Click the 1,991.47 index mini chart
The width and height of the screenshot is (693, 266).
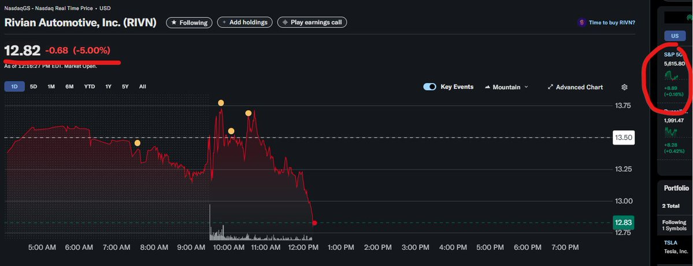(672, 132)
